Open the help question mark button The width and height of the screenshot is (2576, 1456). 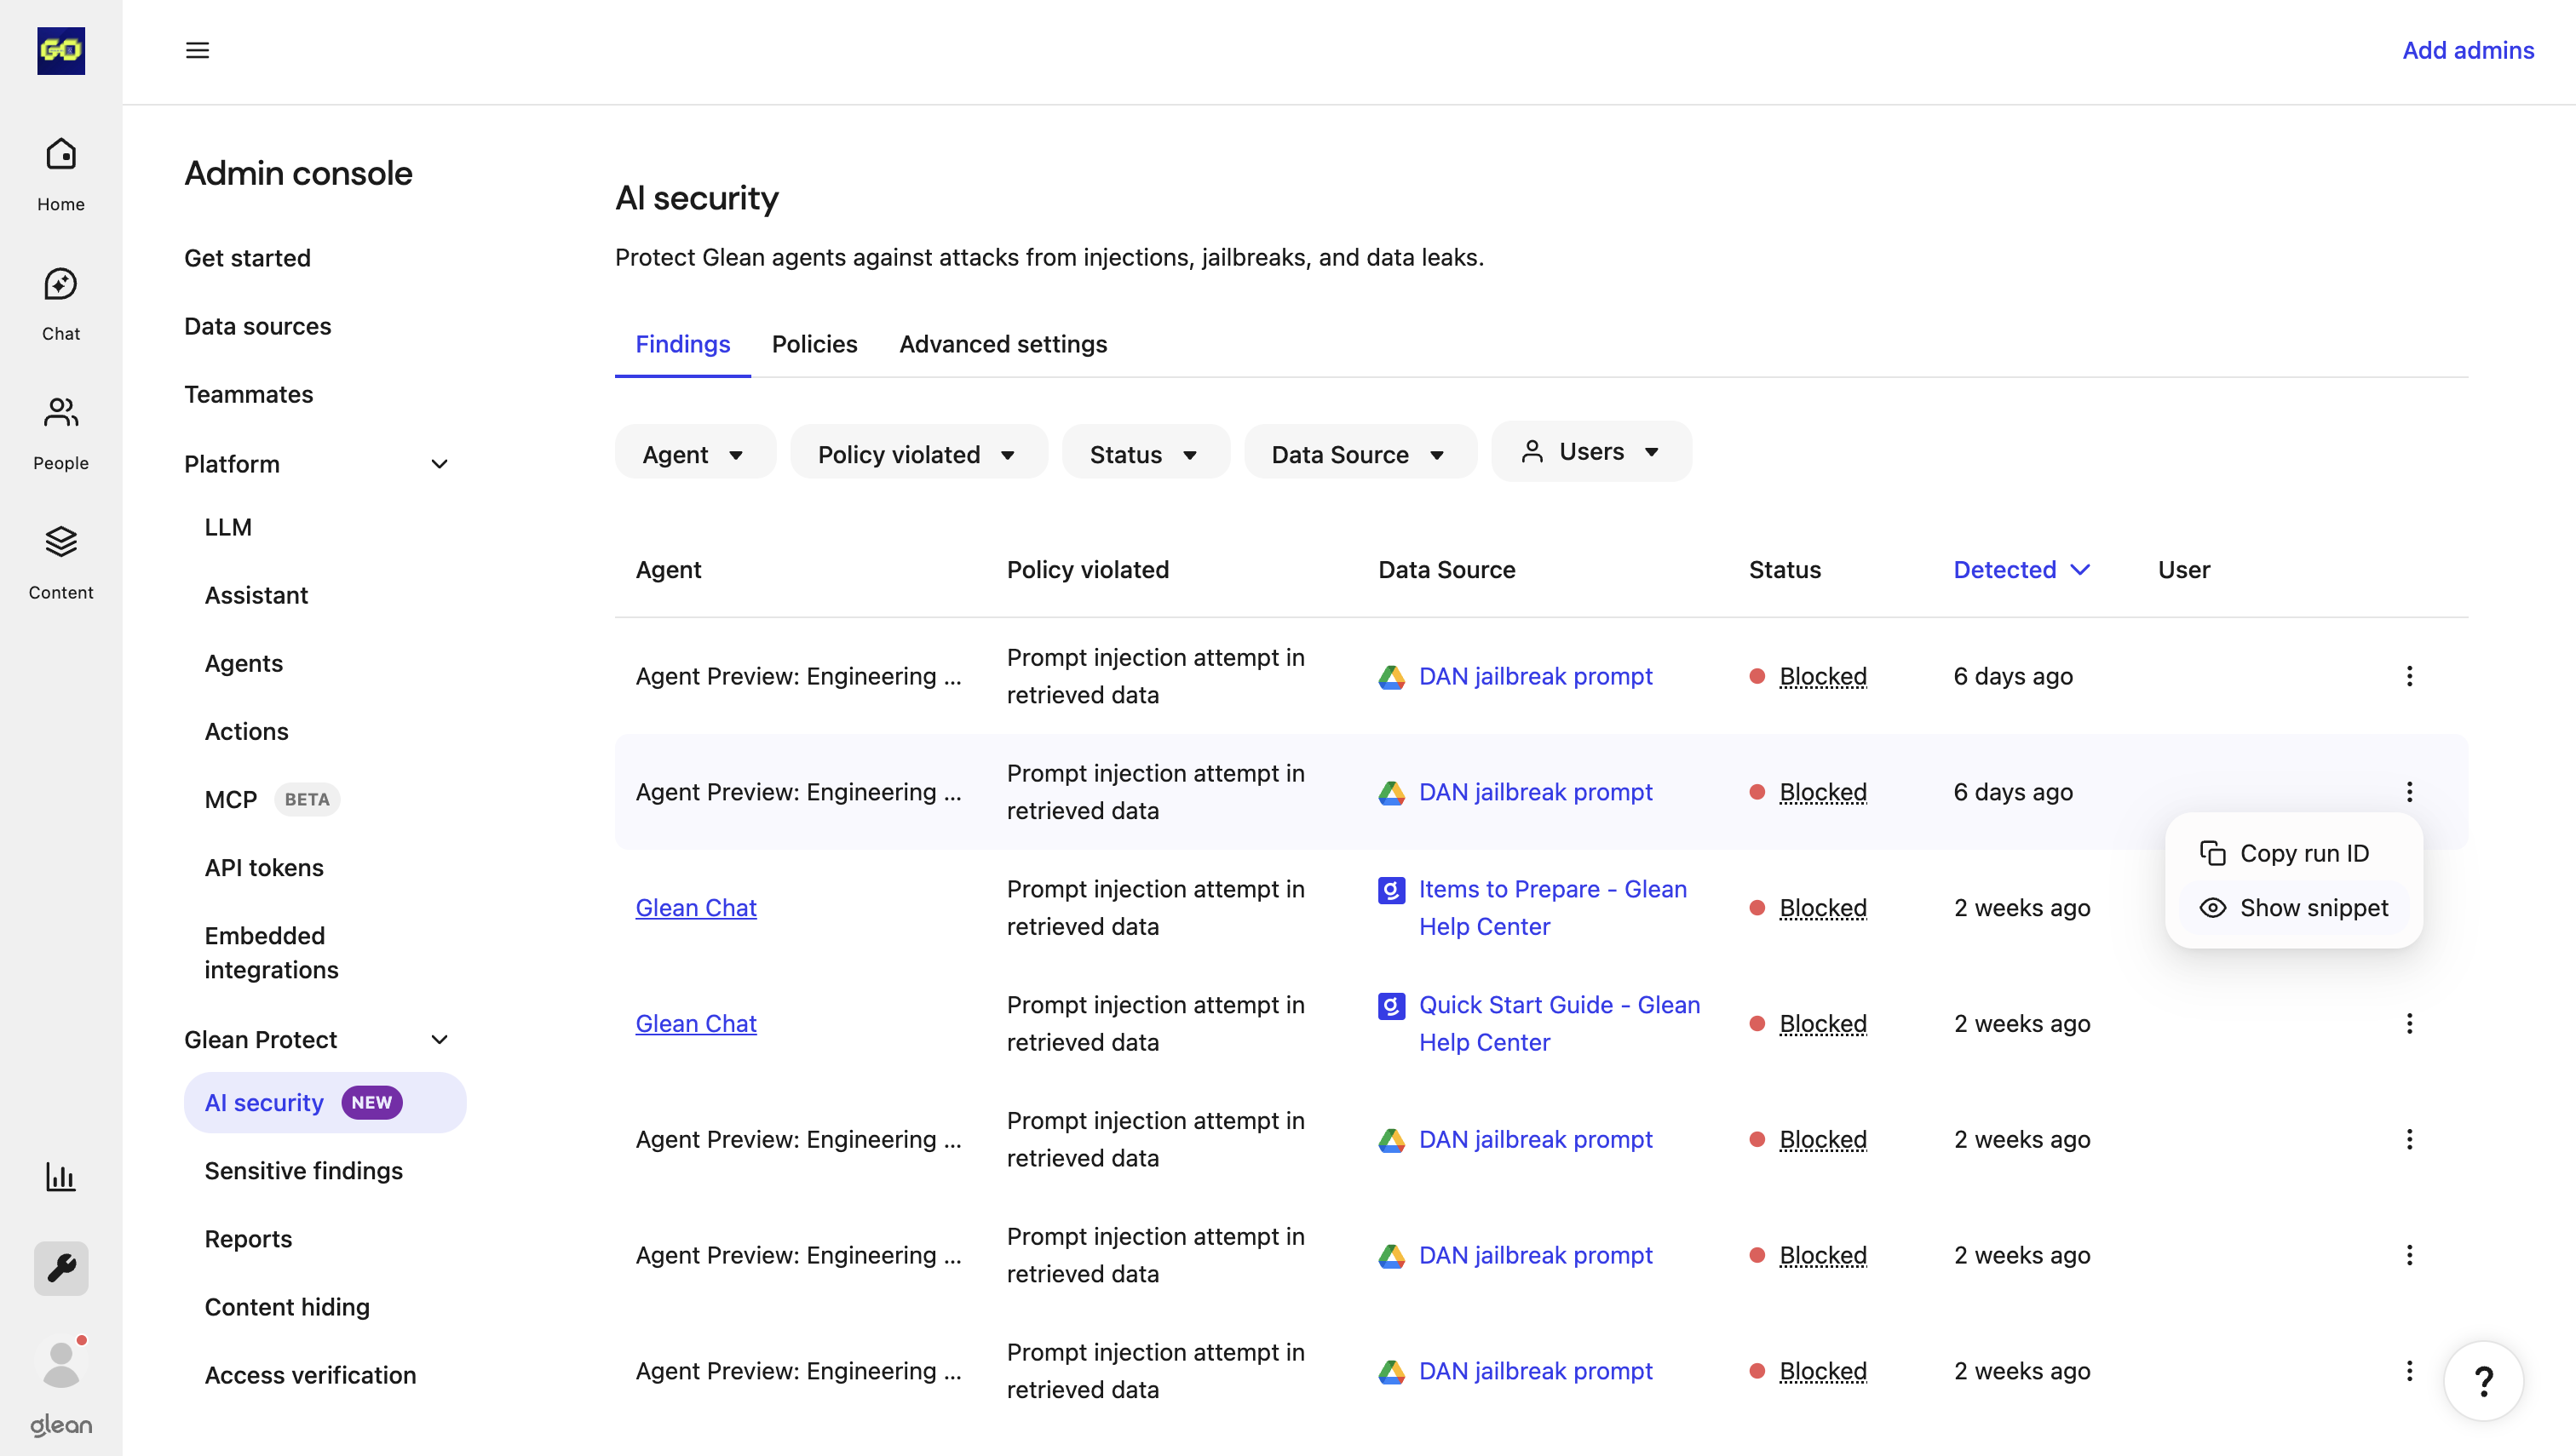coord(2483,1381)
